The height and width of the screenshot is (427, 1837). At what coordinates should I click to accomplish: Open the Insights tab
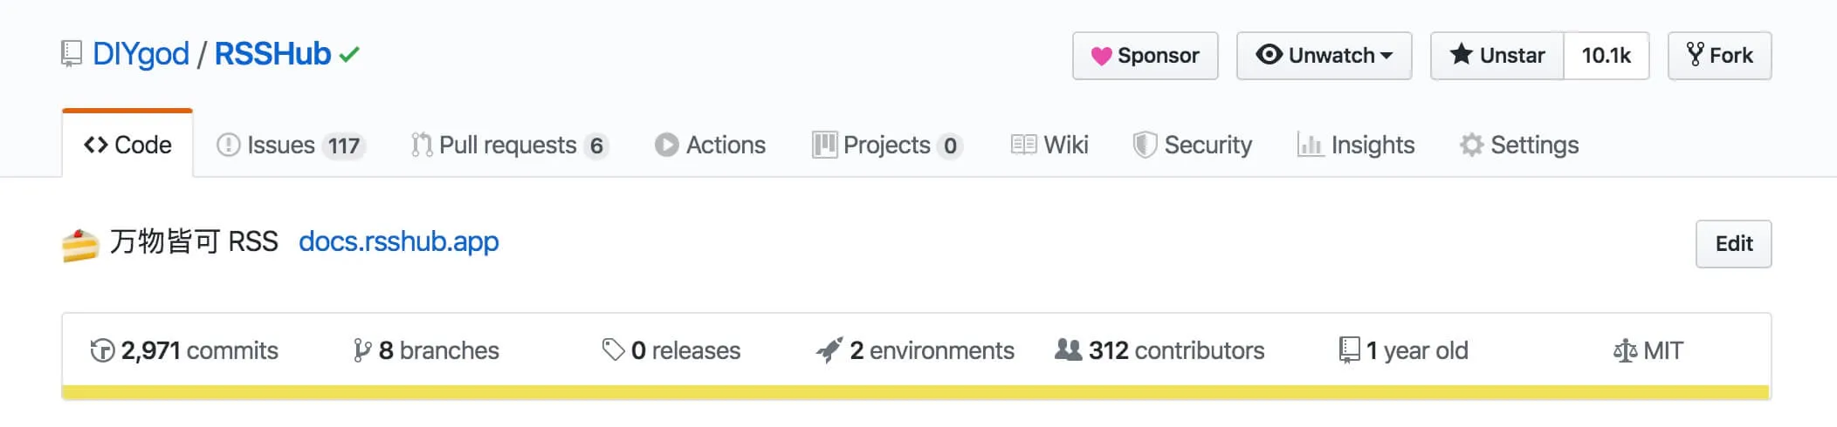coord(1356,145)
